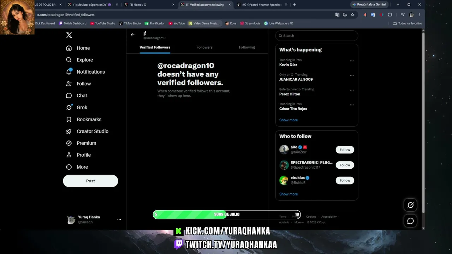Open Notifications with the bell icon
Image resolution: width=452 pixels, height=254 pixels.
(85, 72)
